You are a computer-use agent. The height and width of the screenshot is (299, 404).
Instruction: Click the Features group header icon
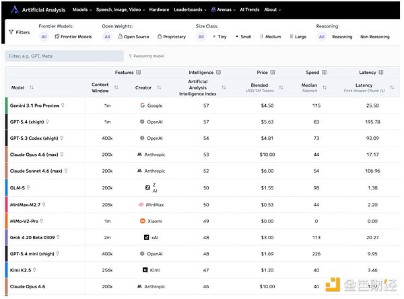click(x=139, y=71)
